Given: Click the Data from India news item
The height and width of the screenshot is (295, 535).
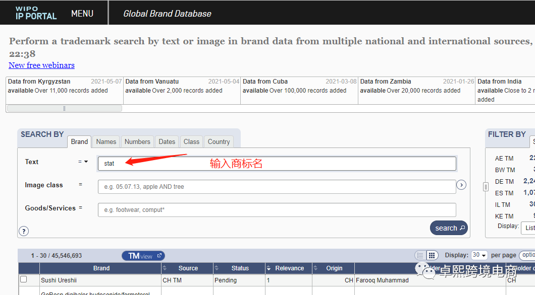Looking at the screenshot, I should click(505, 90).
